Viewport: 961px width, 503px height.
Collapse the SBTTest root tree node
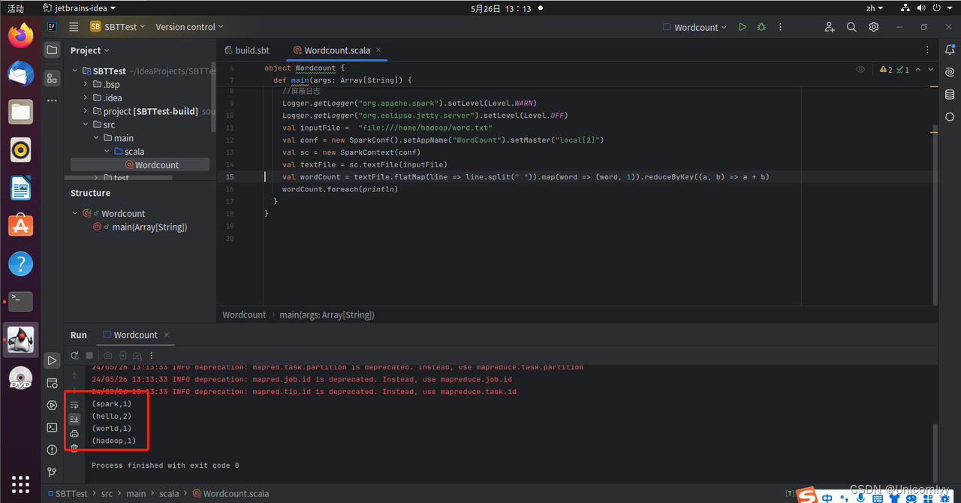pyautogui.click(x=75, y=71)
